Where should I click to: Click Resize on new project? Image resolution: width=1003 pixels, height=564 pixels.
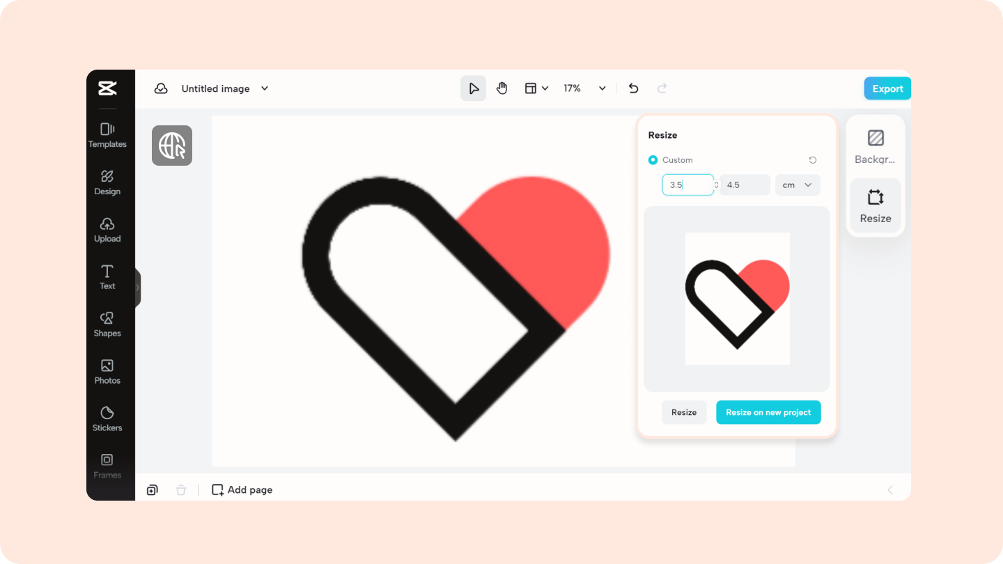(x=768, y=412)
